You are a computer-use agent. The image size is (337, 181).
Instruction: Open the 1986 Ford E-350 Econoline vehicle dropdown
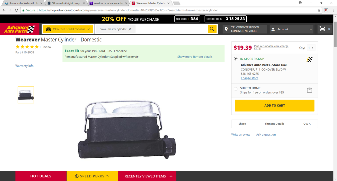point(68,29)
